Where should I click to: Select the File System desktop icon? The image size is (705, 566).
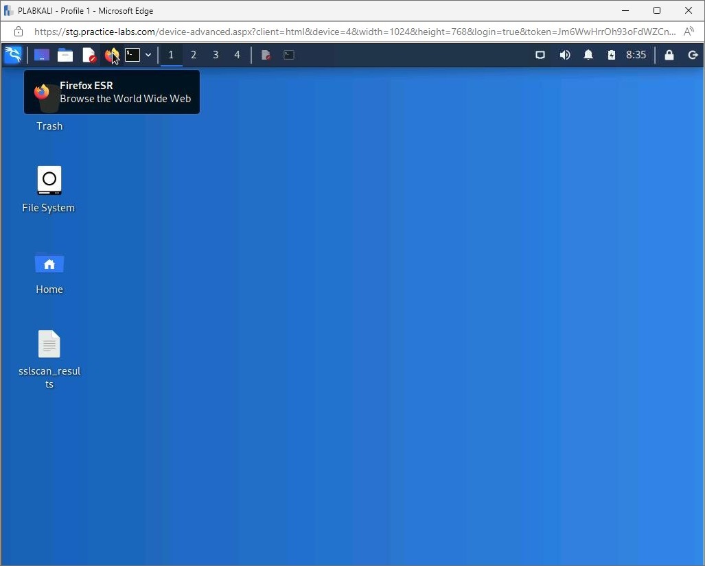pyautogui.click(x=49, y=180)
